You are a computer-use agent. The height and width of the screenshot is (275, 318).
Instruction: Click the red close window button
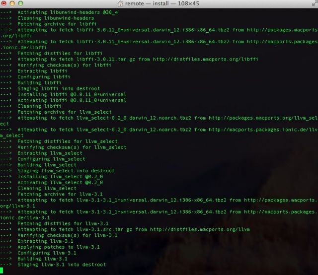pyautogui.click(x=4, y=3)
